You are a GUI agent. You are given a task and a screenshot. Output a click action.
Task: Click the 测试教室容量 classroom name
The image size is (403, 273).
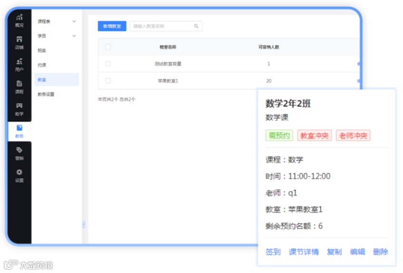pyautogui.click(x=168, y=64)
